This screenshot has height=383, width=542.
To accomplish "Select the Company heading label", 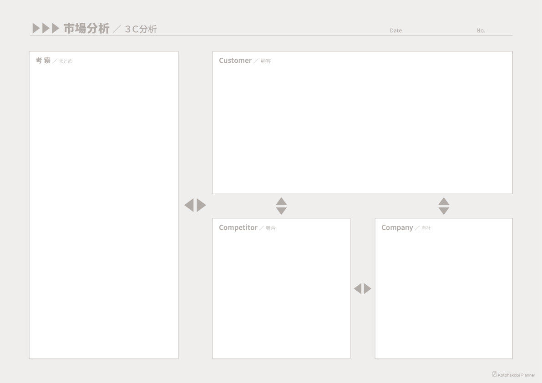I will click(397, 227).
